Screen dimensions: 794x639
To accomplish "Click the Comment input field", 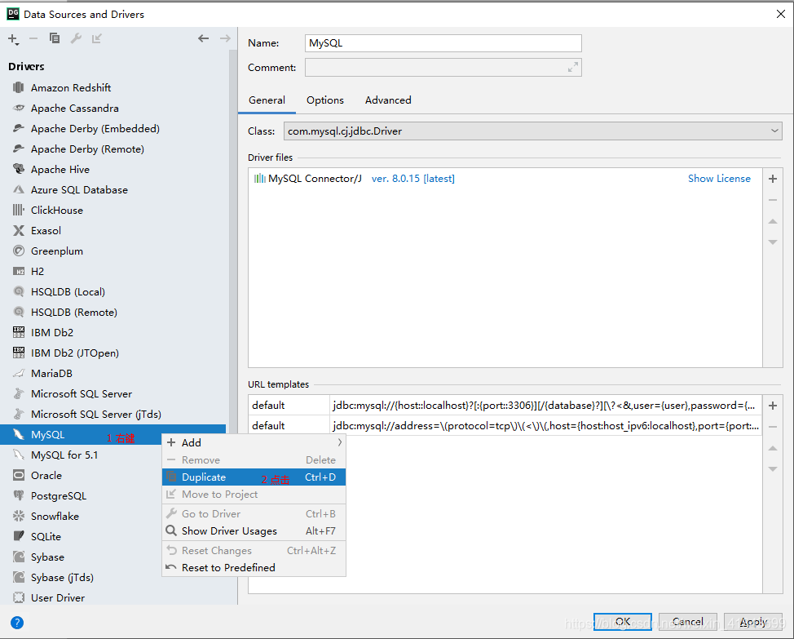I will (443, 68).
